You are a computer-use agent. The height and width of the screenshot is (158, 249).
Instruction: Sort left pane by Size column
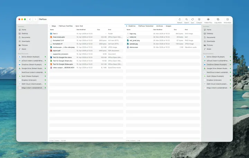99,30
